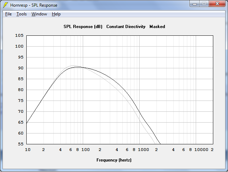
Task: Click the 100 hertz frequency axis label
Action: coord(86,150)
